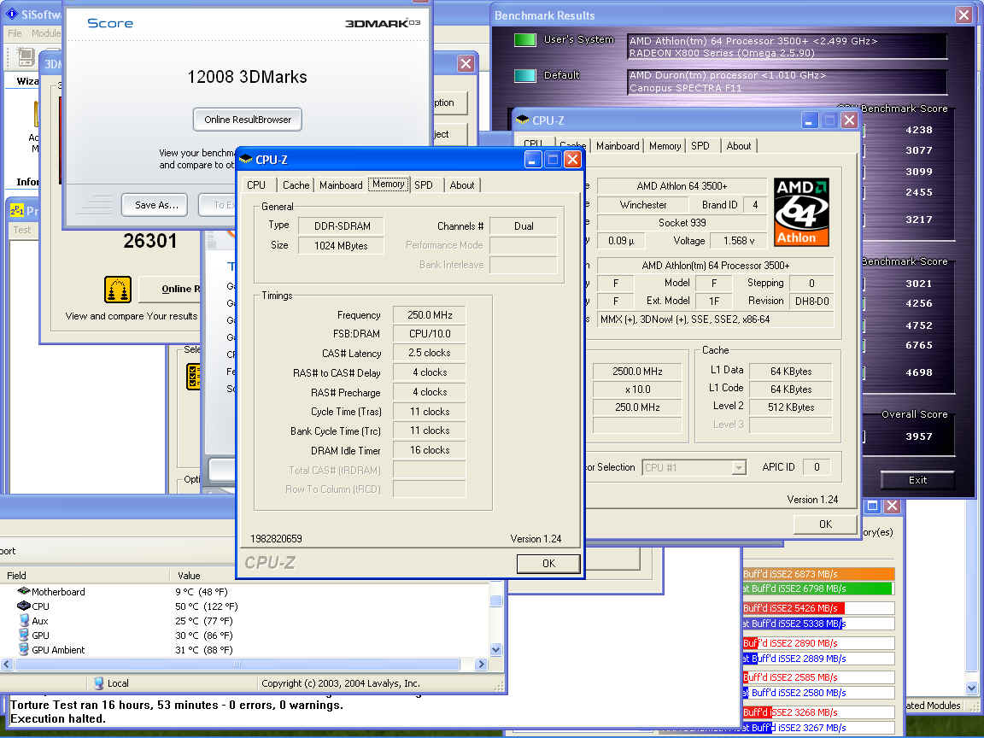Viewport: 984px width, 738px height.
Task: Open the About tab in front CPU-Z
Action: (x=462, y=185)
